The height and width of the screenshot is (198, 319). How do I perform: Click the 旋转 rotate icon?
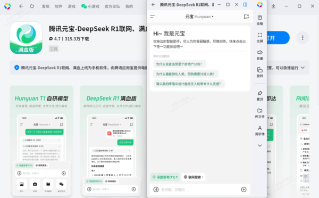coord(260,72)
